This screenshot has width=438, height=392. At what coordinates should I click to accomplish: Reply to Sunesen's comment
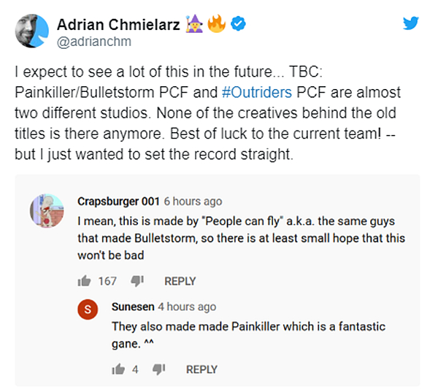click(201, 369)
